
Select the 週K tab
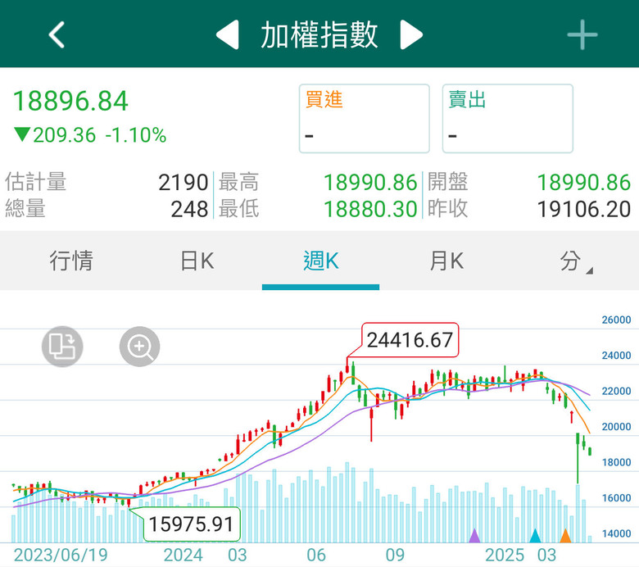[320, 261]
